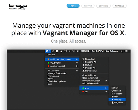Image resolution: width=138 pixels, height=110 pixels.
Task: Click the Provider: virtualbox label
Action: [x=91, y=81]
